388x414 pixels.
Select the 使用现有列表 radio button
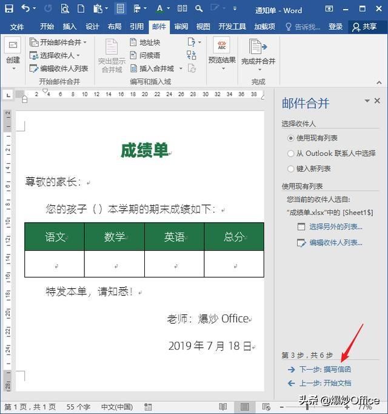(x=290, y=138)
